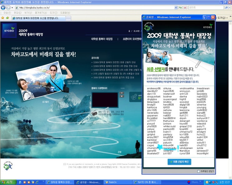The height and width of the screenshot is (185, 232).
Task: Open the 1차 선발자 발표 notice link
Action: tap(116, 74)
